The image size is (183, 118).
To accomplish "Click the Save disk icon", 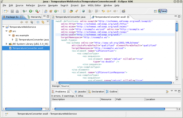I will [12, 11].
